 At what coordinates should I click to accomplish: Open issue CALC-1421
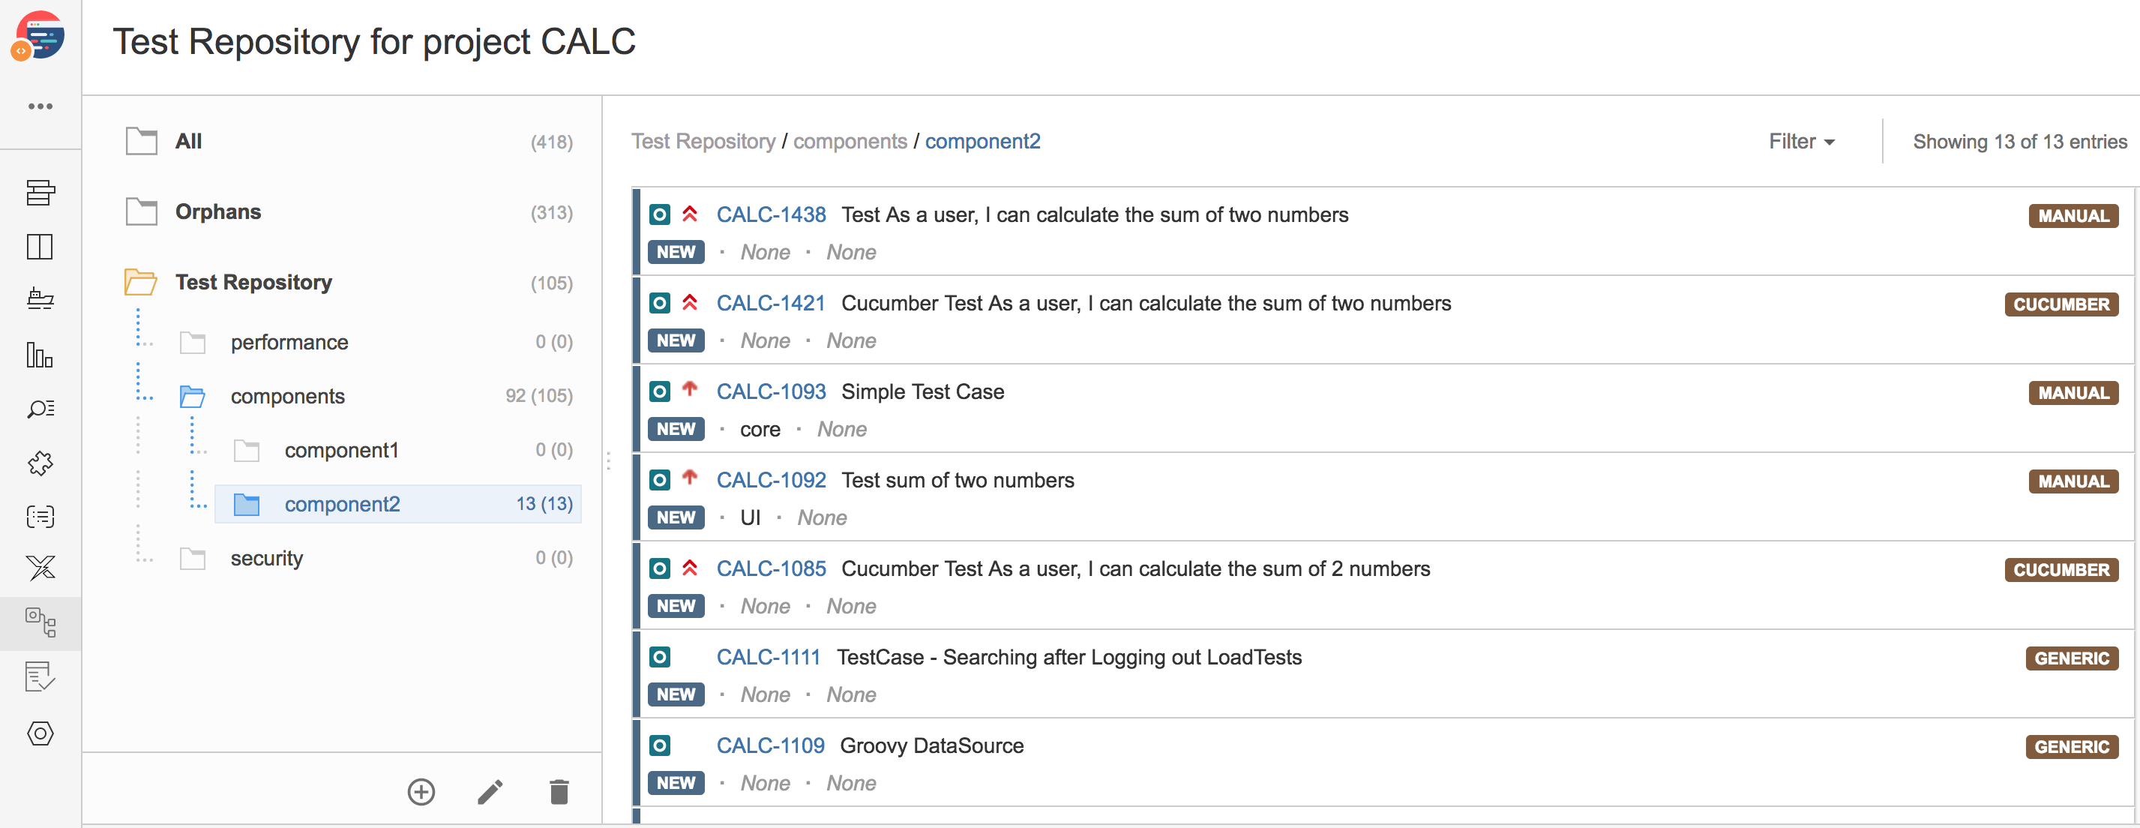(771, 302)
